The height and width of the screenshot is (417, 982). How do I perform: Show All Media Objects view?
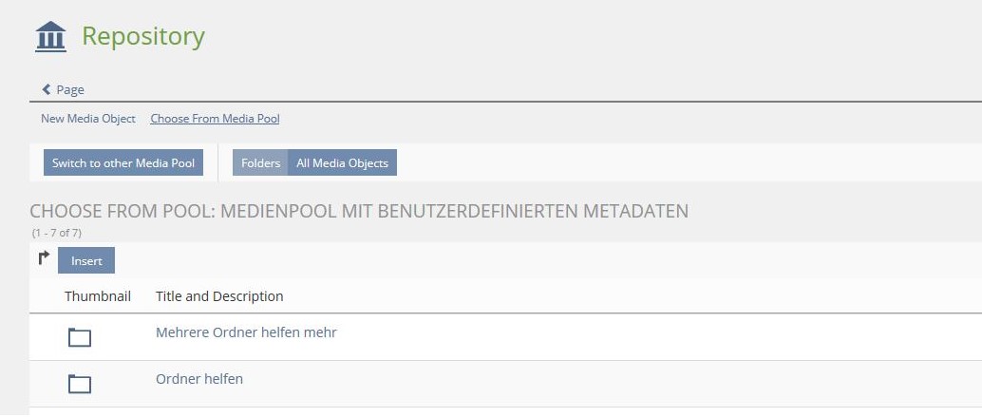[342, 163]
